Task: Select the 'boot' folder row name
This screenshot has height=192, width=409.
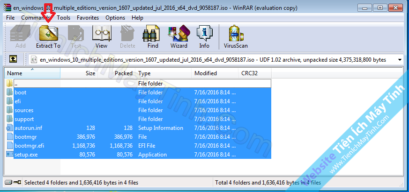Action: (20, 92)
